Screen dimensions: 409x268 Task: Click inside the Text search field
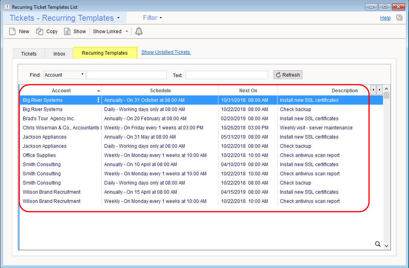[x=226, y=75]
